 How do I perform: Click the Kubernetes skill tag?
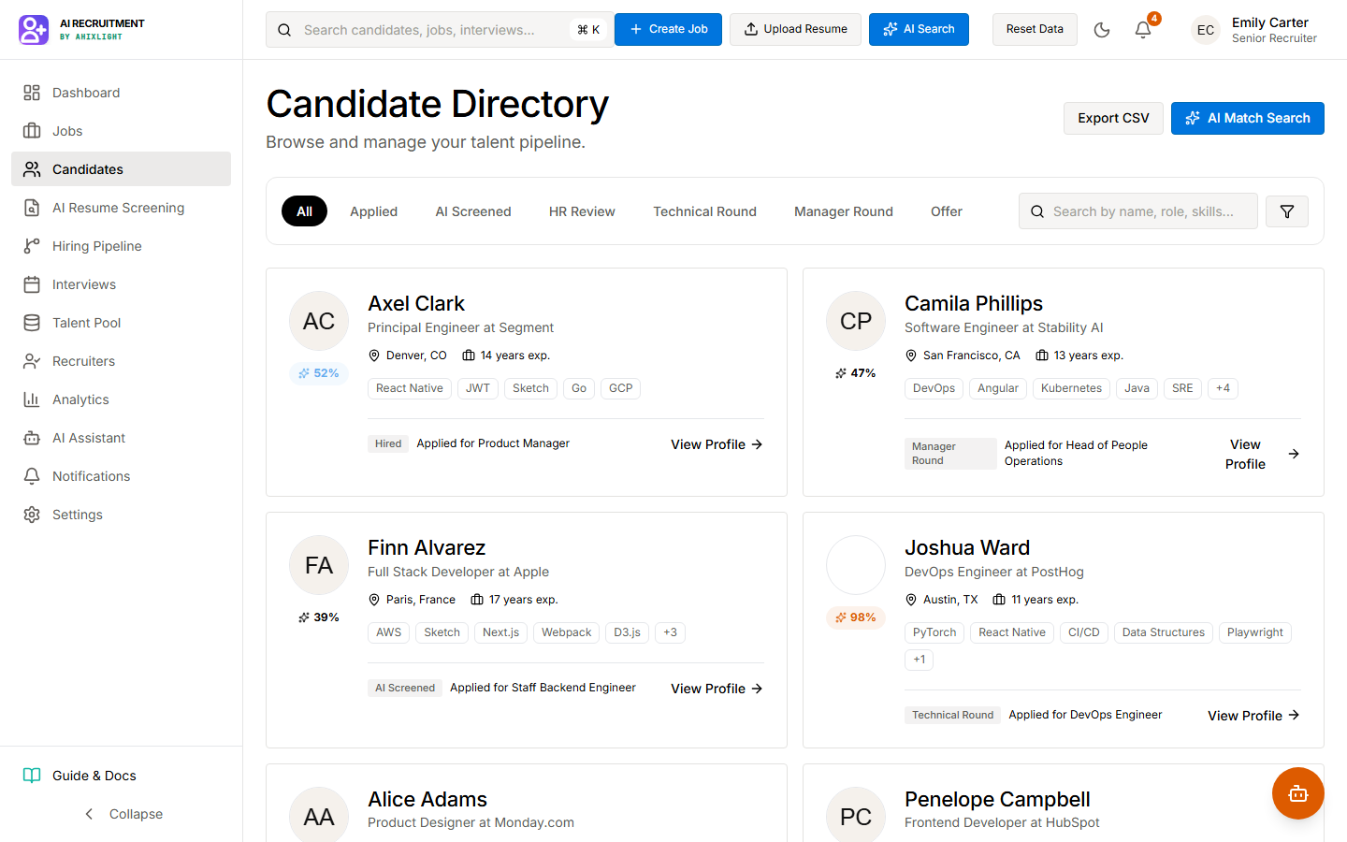click(1071, 388)
